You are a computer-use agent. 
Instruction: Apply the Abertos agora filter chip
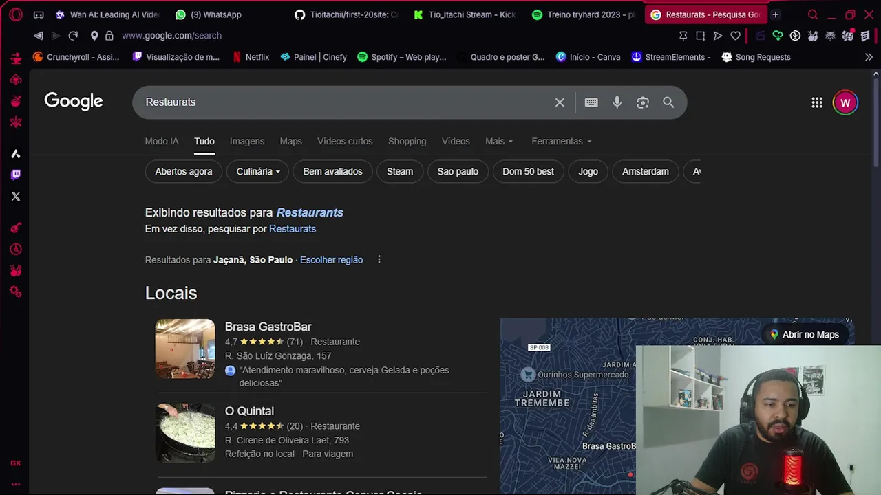point(184,171)
